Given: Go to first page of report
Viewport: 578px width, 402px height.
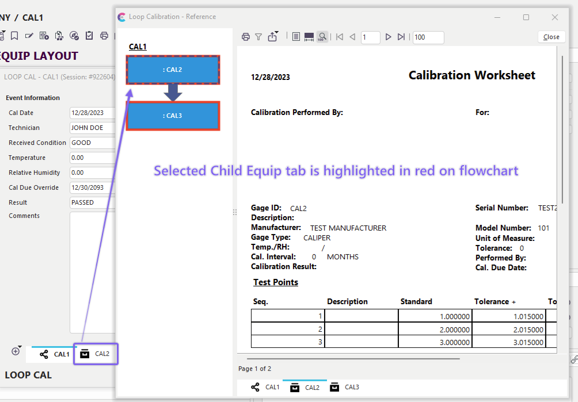Looking at the screenshot, I should 340,37.
